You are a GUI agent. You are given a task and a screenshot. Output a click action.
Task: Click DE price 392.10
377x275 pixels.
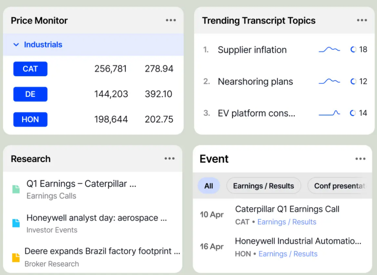coord(158,94)
